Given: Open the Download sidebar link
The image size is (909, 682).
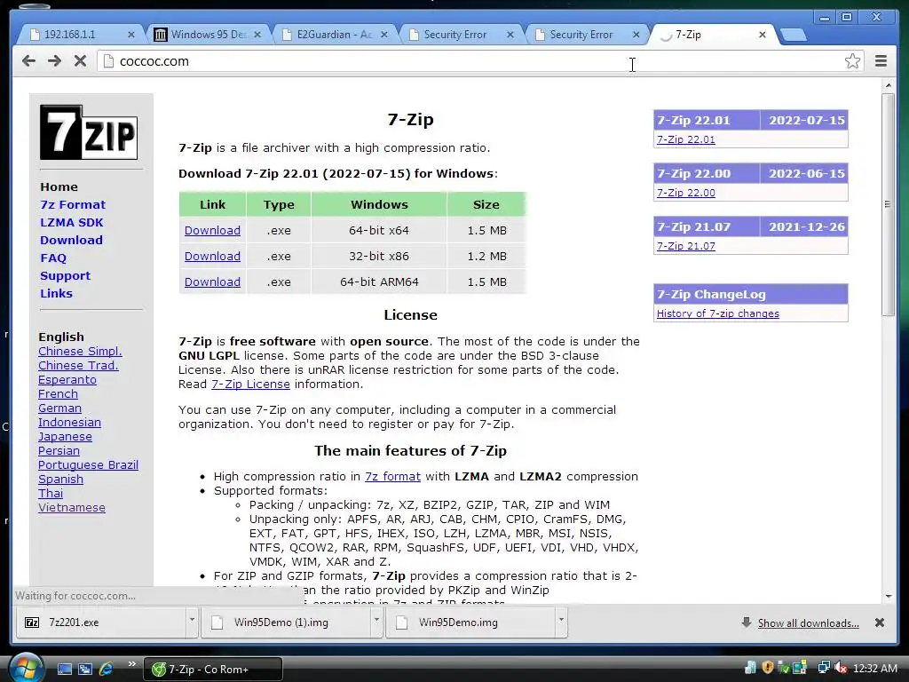Looking at the screenshot, I should [71, 240].
